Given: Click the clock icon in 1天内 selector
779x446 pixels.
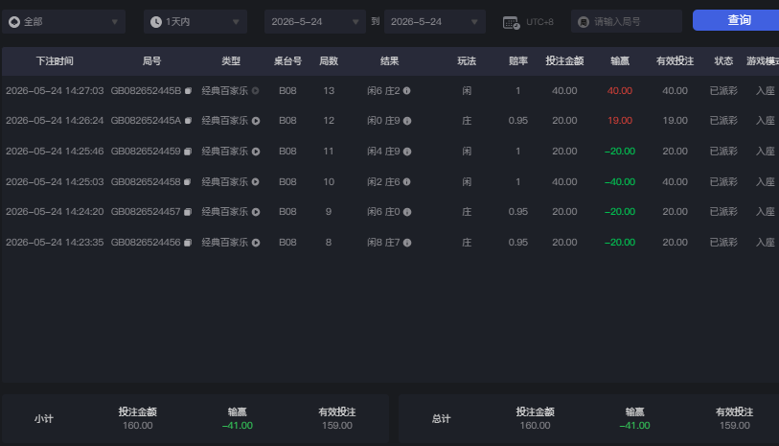Looking at the screenshot, I should coord(156,22).
